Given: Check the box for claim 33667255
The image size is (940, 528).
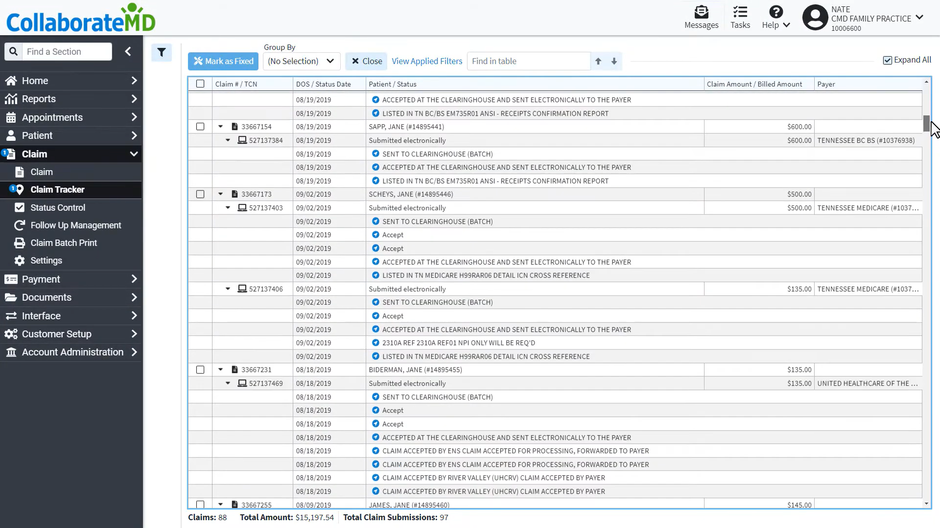Looking at the screenshot, I should (x=200, y=505).
